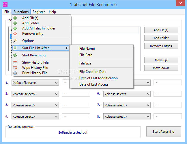Screen dimensions: 187x144
Task: Open Options from the Functions menu
Action: pyautogui.click(x=41, y=41)
